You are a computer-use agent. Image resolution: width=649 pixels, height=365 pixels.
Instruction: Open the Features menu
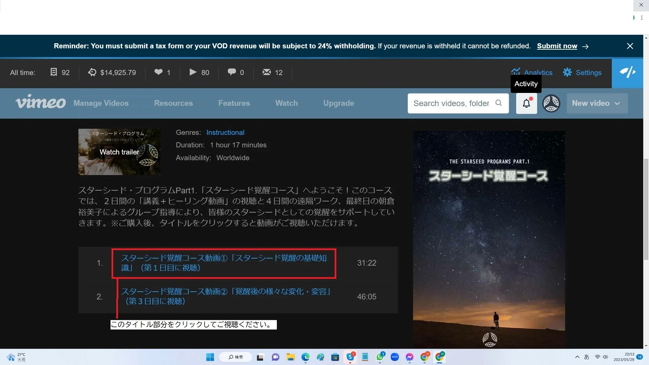(x=234, y=103)
